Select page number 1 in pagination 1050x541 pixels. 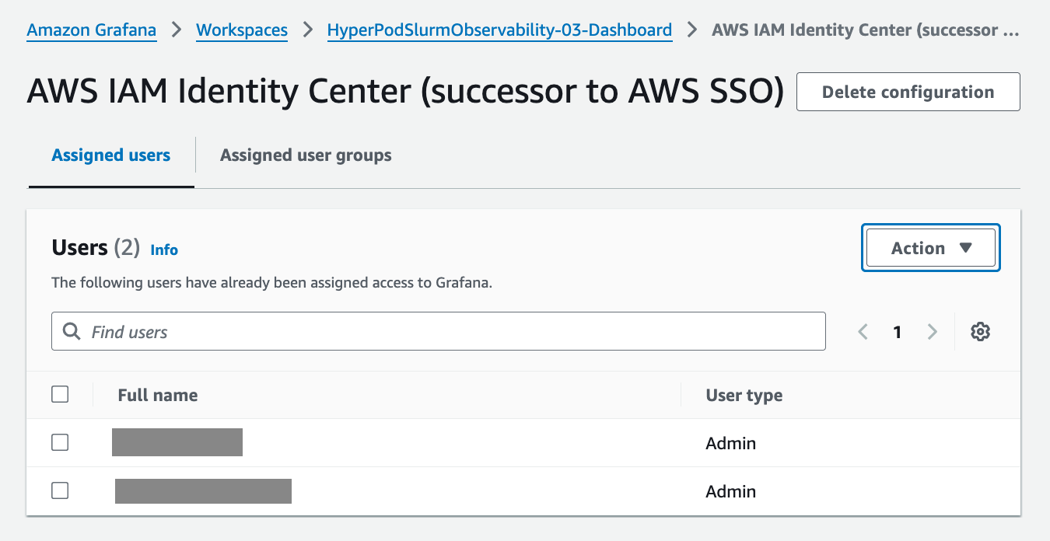pos(897,332)
